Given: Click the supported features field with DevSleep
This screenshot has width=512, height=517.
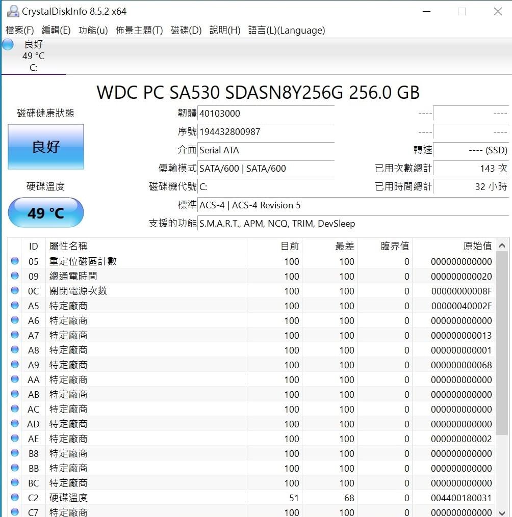Looking at the screenshot, I should click(x=353, y=224).
